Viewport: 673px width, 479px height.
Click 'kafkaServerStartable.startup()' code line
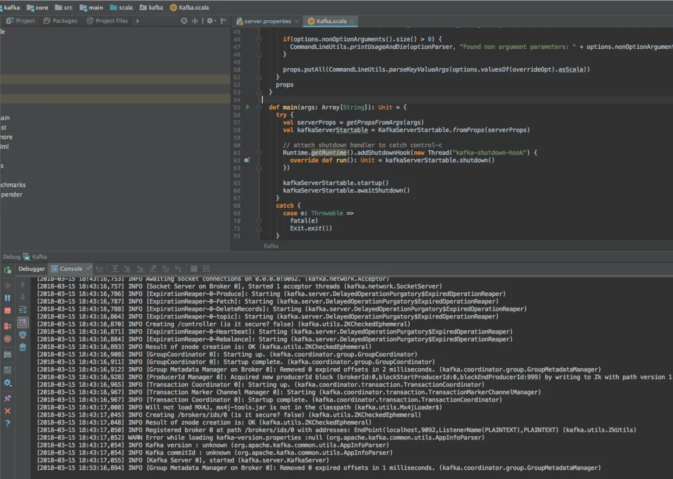coord(336,183)
